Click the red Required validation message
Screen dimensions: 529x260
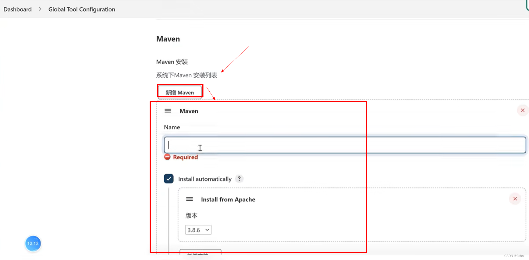click(x=185, y=157)
